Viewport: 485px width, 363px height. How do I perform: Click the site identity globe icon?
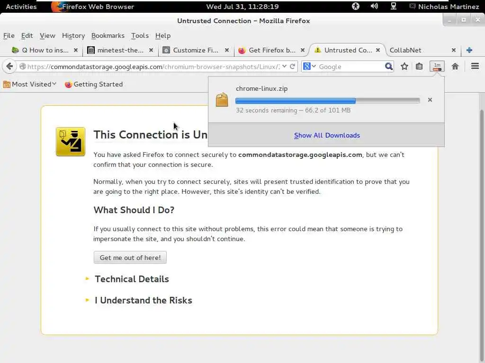(23, 66)
